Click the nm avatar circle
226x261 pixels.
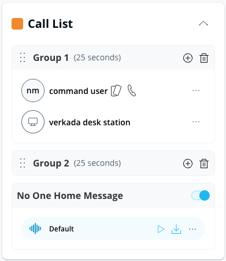33,90
